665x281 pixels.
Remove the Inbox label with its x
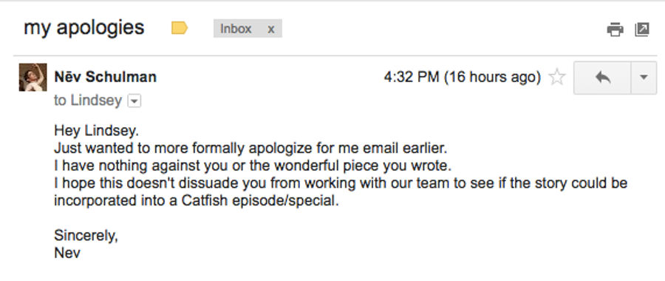point(270,29)
